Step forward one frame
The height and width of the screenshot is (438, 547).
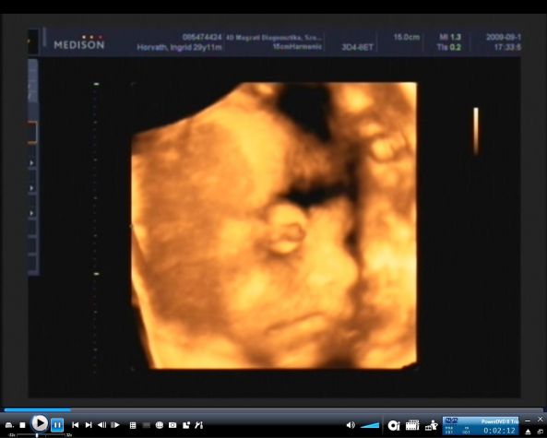pos(115,425)
